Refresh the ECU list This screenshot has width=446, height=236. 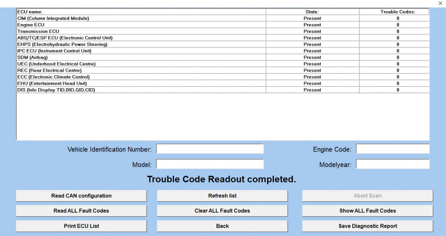[222, 195]
